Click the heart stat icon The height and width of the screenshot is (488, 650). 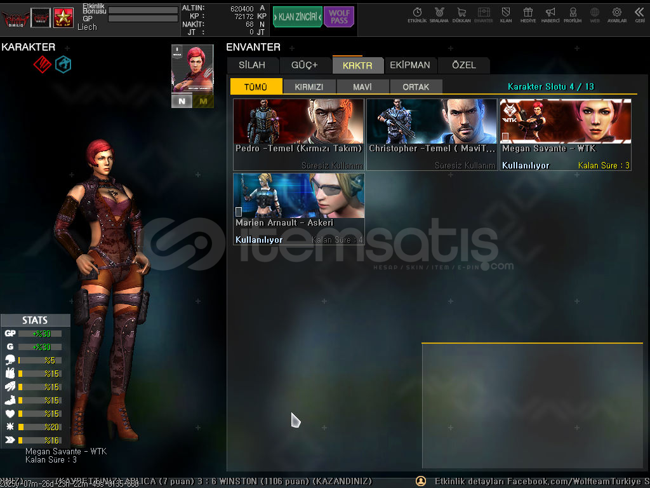click(x=10, y=413)
